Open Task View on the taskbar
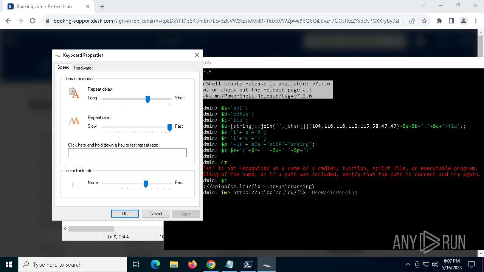The image size is (484, 272). [136, 264]
